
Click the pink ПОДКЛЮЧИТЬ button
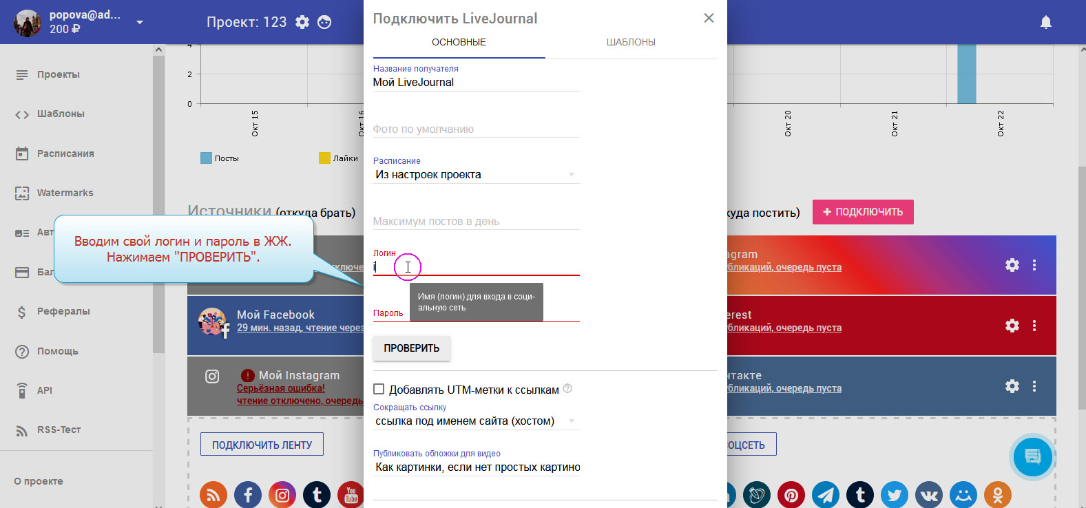862,212
